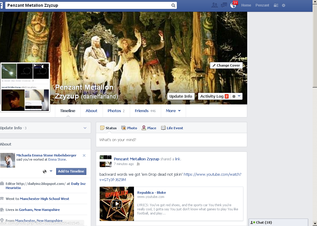Click the What's on your mind box
This screenshot has width=317, height=226.
point(172,140)
